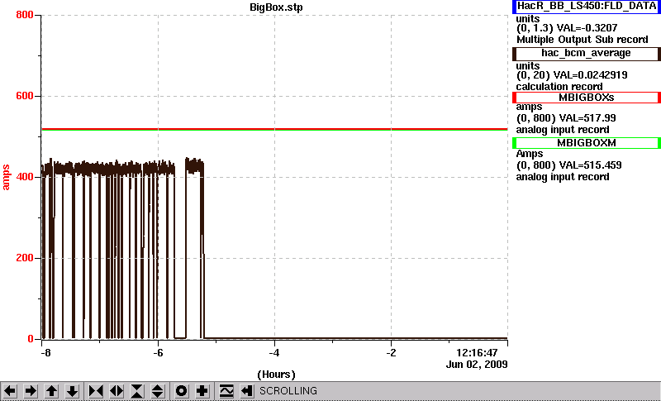Pan the graph up with up arrow
Screen dimensions: 661x401
(x=51, y=391)
